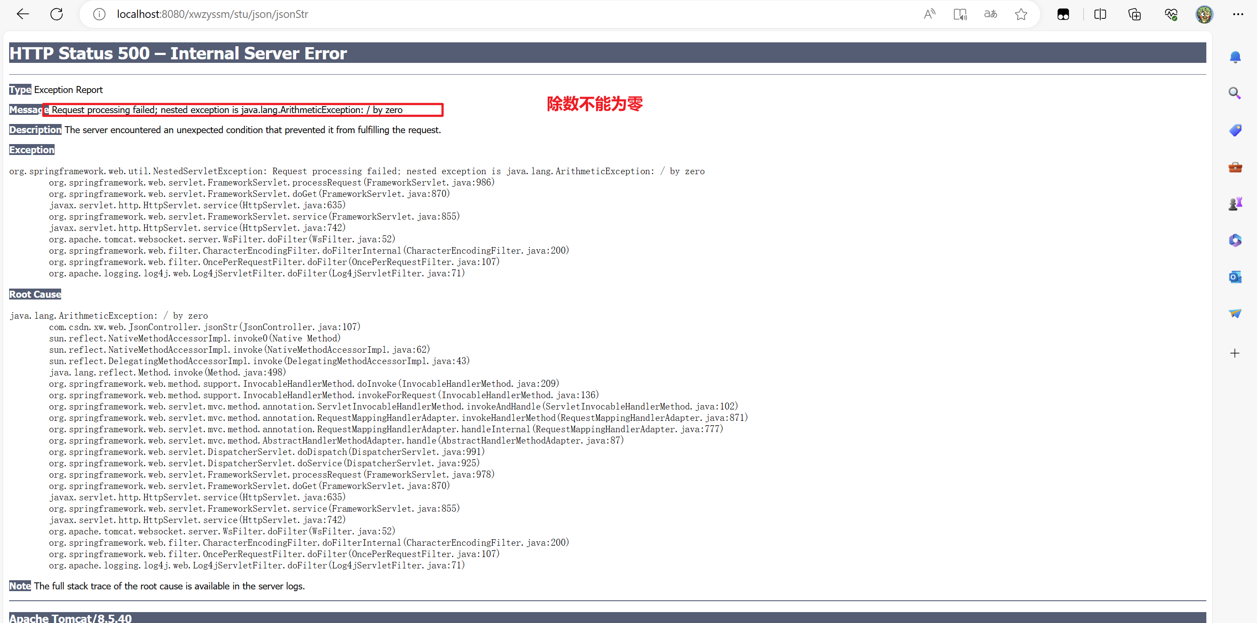
Task: Click the localhost address bar URL
Action: 212,14
